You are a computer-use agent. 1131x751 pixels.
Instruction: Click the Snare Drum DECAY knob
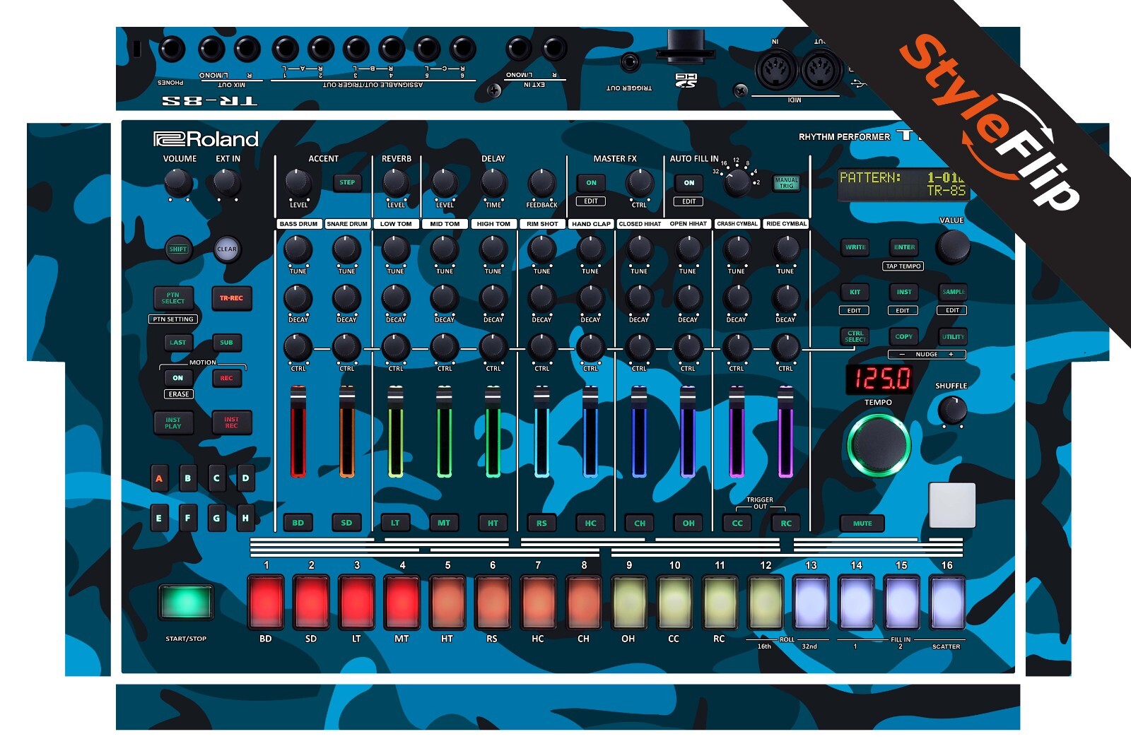click(347, 298)
